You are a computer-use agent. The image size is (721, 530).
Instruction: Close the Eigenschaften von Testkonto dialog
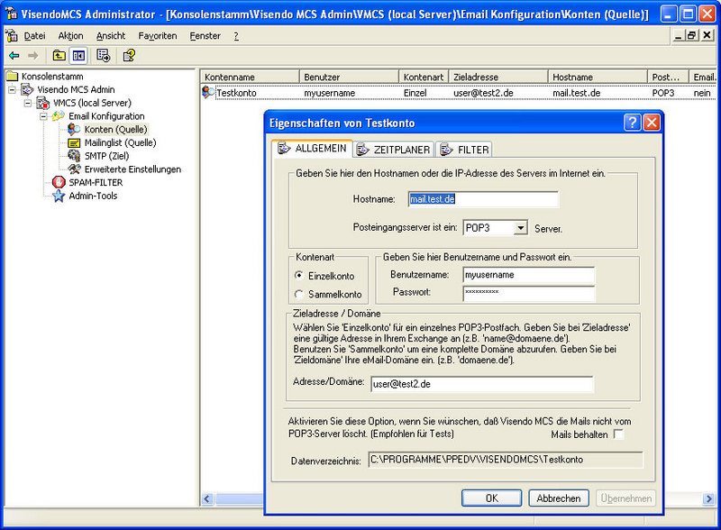point(652,123)
